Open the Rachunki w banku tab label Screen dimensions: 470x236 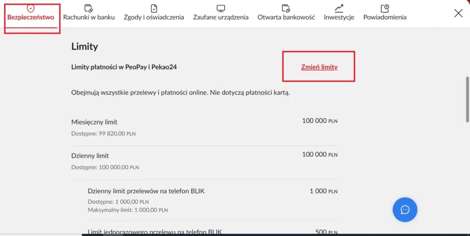[89, 17]
